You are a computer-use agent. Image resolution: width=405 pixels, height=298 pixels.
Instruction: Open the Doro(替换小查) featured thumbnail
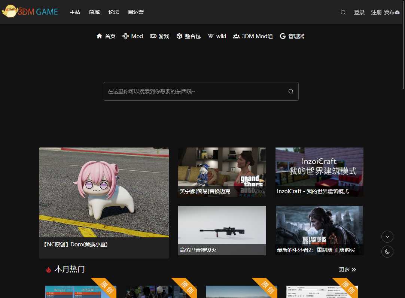click(104, 192)
